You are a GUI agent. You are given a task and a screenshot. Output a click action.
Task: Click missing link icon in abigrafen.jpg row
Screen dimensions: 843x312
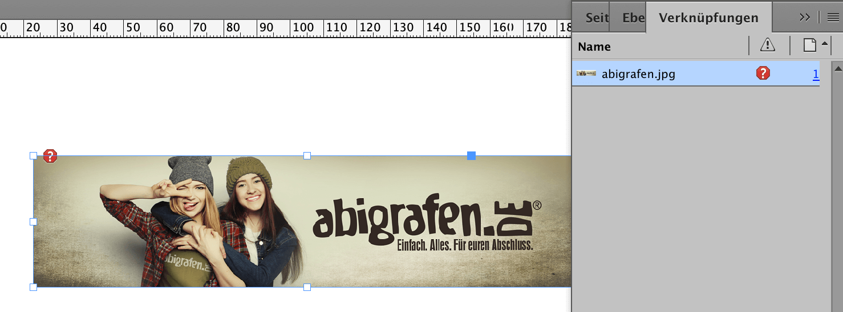click(763, 73)
